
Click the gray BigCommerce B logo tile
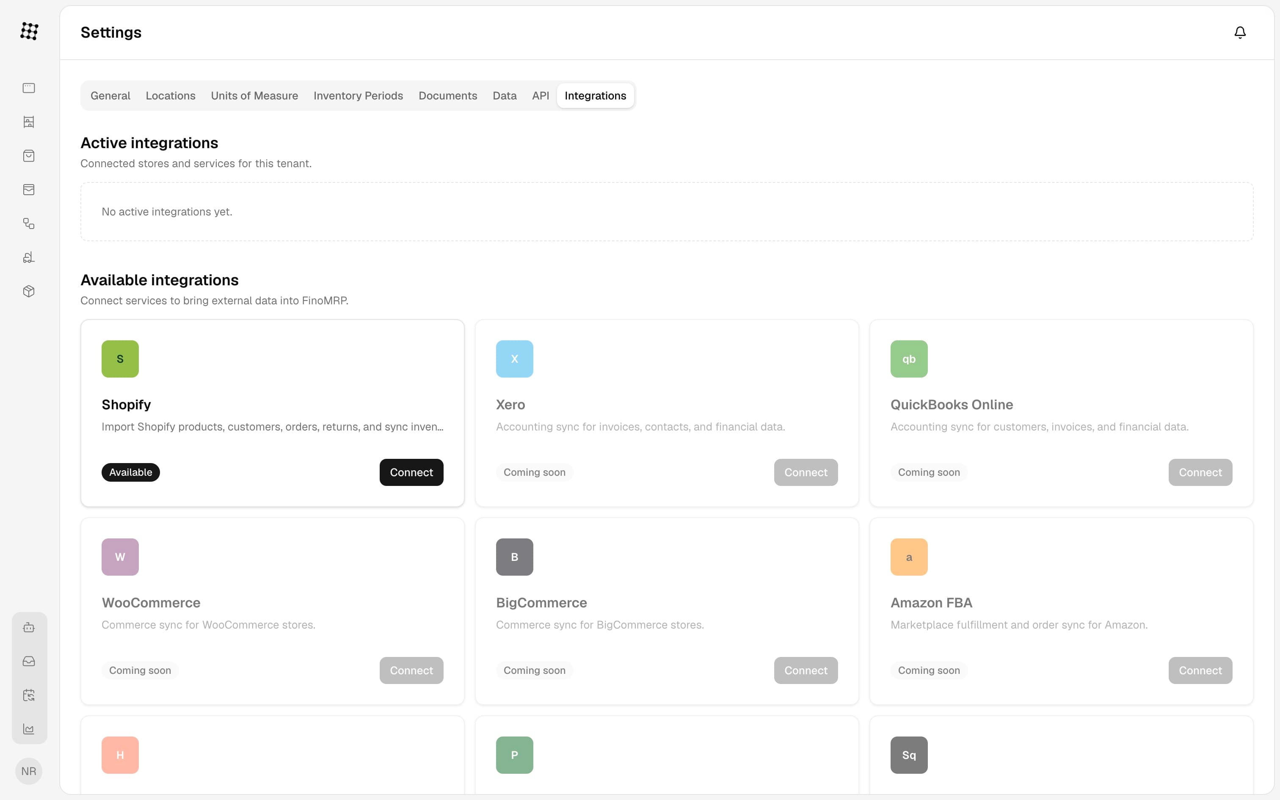pos(515,557)
